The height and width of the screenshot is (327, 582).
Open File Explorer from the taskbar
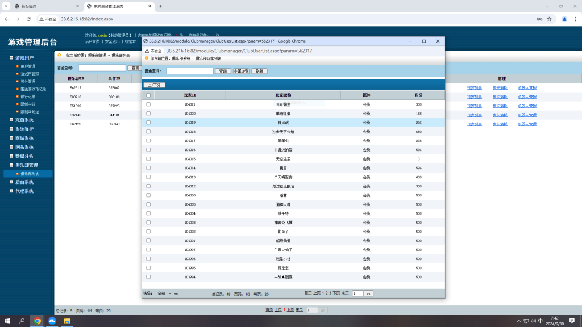(x=66, y=321)
